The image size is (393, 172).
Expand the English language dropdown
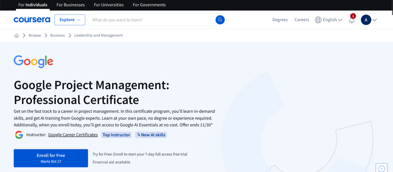pyautogui.click(x=340, y=20)
